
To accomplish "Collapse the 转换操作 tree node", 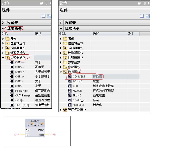I will (x=61, y=72).
